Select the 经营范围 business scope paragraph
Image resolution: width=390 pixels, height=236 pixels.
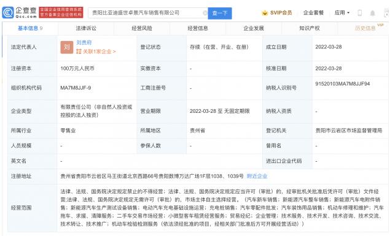[222, 208]
